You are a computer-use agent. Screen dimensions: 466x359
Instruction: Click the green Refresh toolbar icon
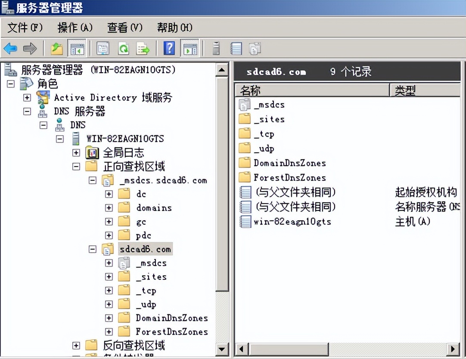click(x=123, y=48)
